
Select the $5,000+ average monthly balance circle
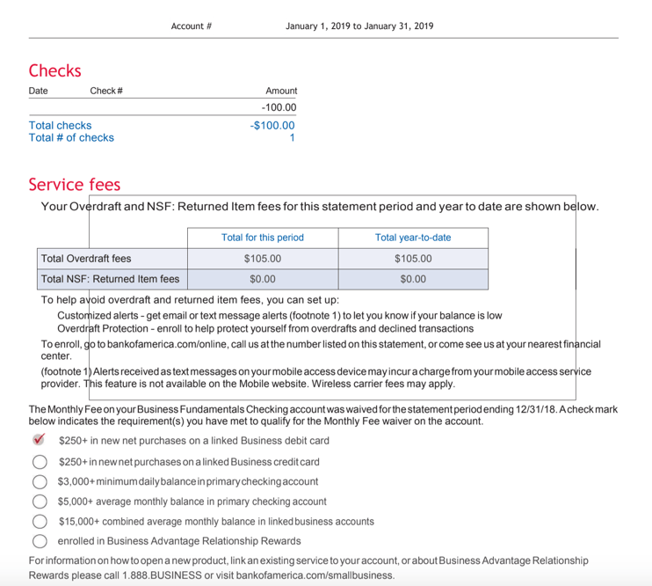(40, 502)
